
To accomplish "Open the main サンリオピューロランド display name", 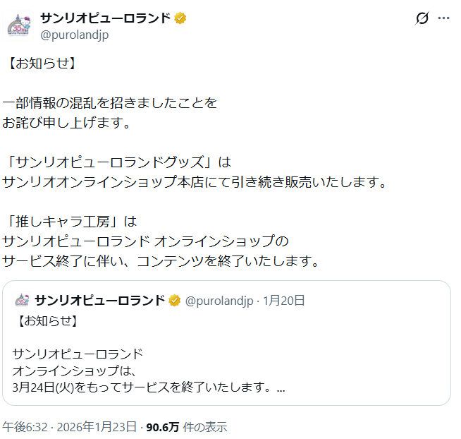I will (106, 18).
